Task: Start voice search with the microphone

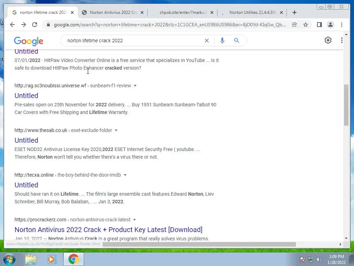Action: tap(222, 41)
